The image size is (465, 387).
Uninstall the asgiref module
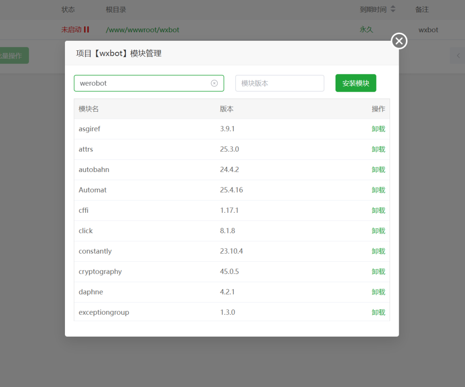(x=378, y=129)
